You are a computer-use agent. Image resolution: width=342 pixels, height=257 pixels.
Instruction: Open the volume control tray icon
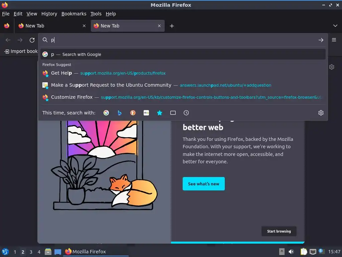[x=291, y=252]
